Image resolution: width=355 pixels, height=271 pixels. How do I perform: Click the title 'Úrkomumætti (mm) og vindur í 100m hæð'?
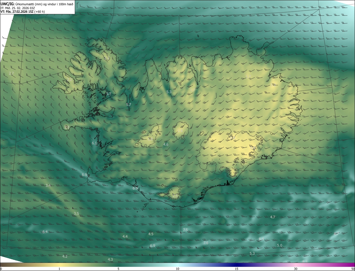point(44,4)
